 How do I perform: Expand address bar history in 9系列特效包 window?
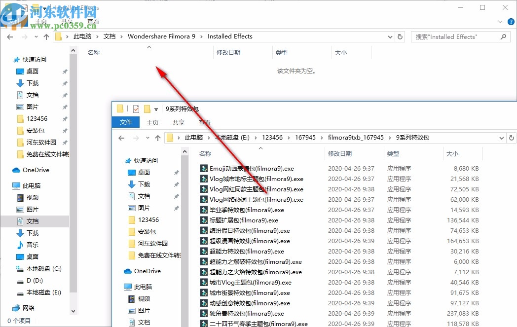[x=501, y=138]
